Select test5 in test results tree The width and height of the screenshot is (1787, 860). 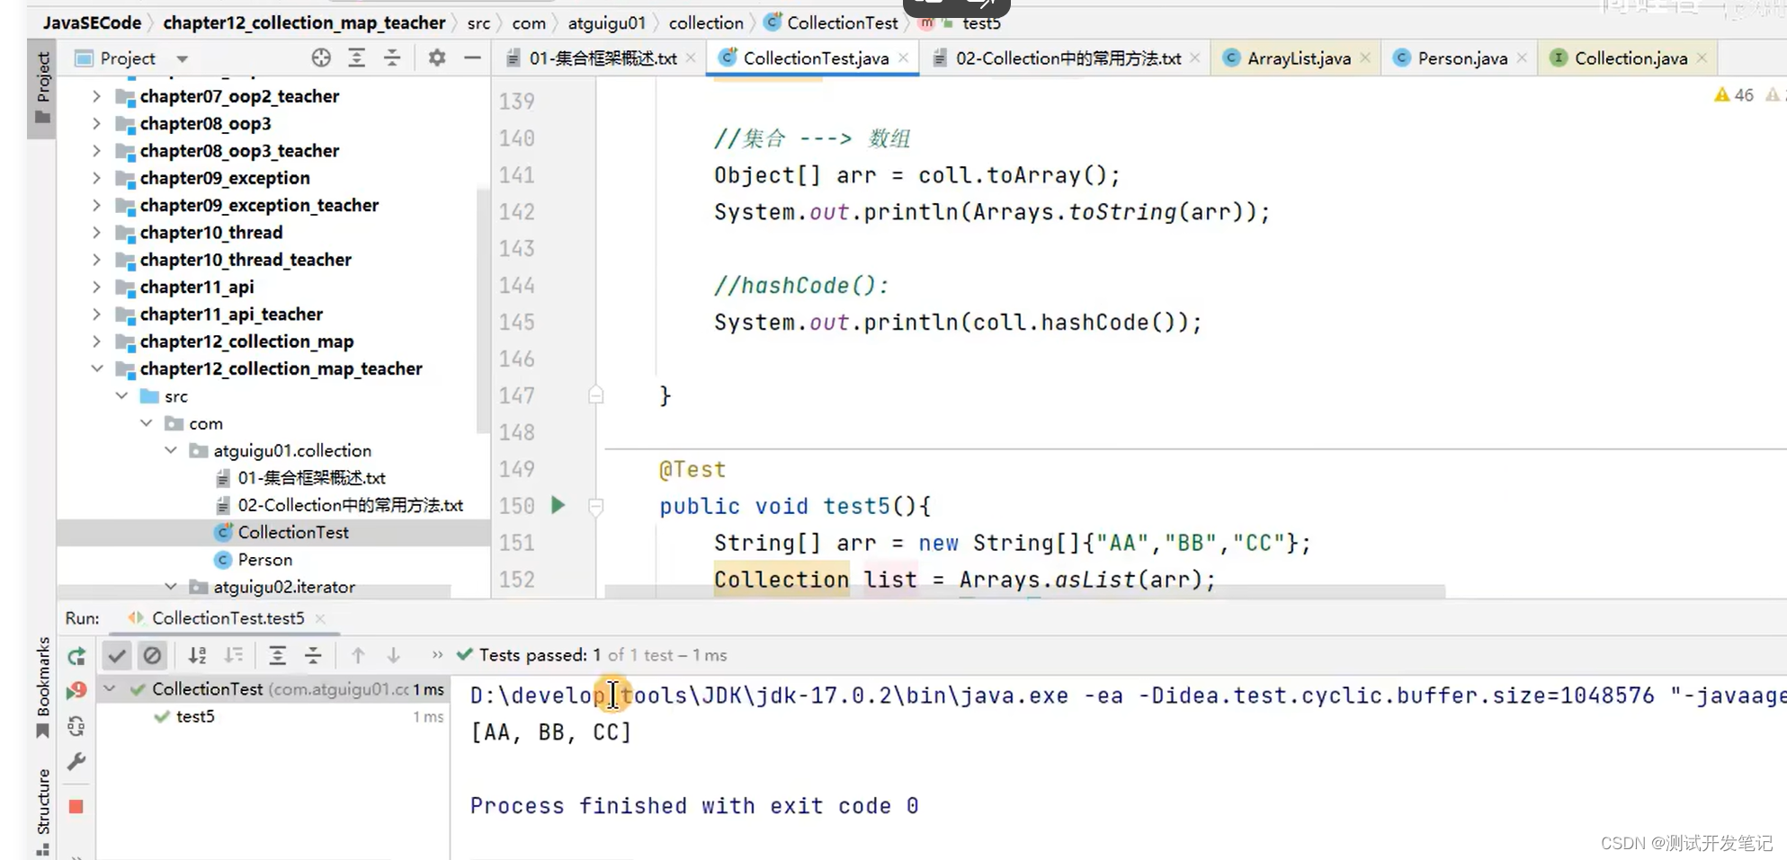[x=195, y=716]
